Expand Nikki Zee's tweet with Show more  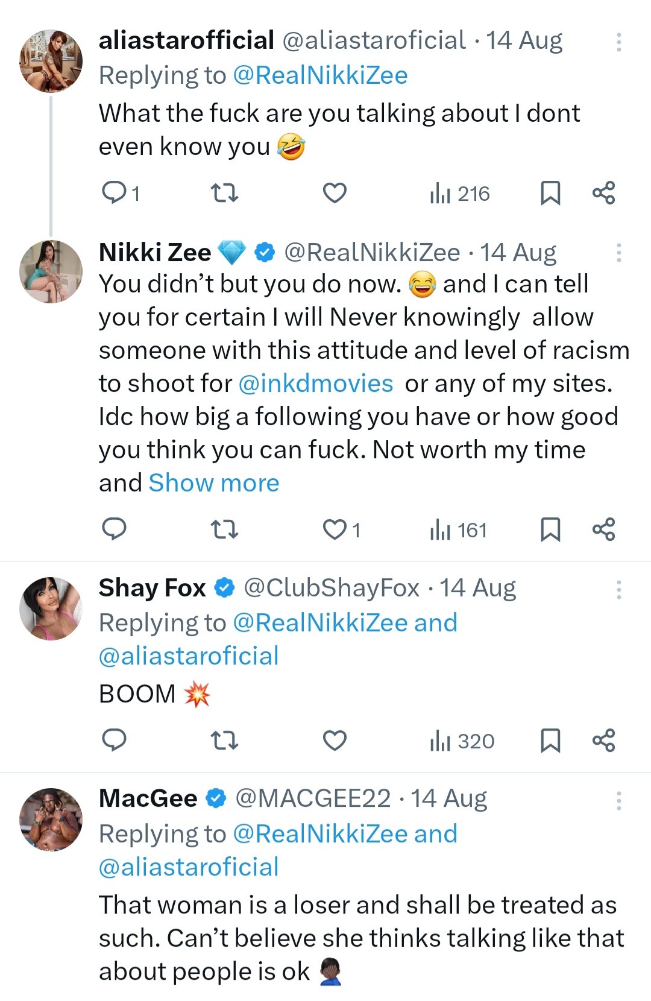(214, 483)
